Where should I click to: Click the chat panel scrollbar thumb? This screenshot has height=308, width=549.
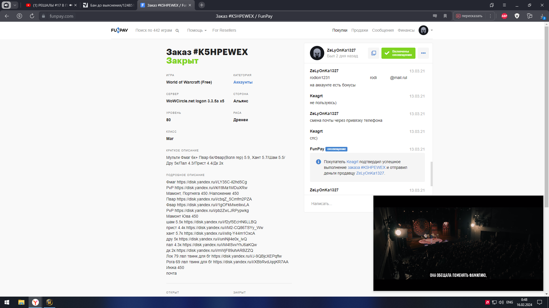(x=431, y=174)
